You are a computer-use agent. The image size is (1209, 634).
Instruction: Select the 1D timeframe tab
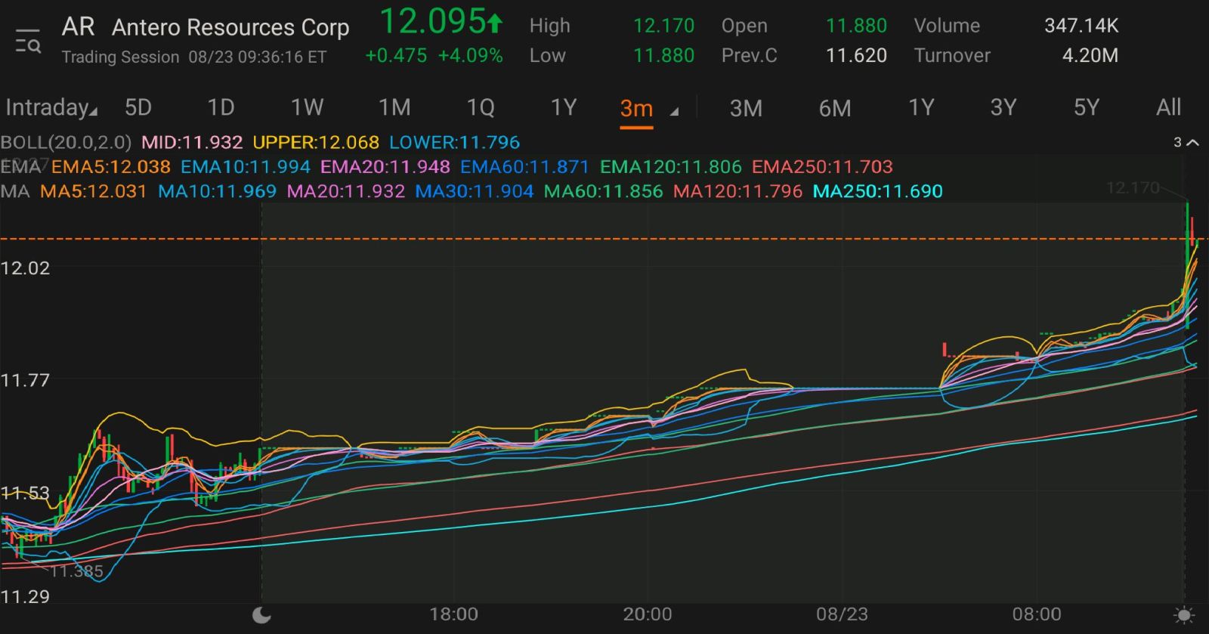point(221,107)
